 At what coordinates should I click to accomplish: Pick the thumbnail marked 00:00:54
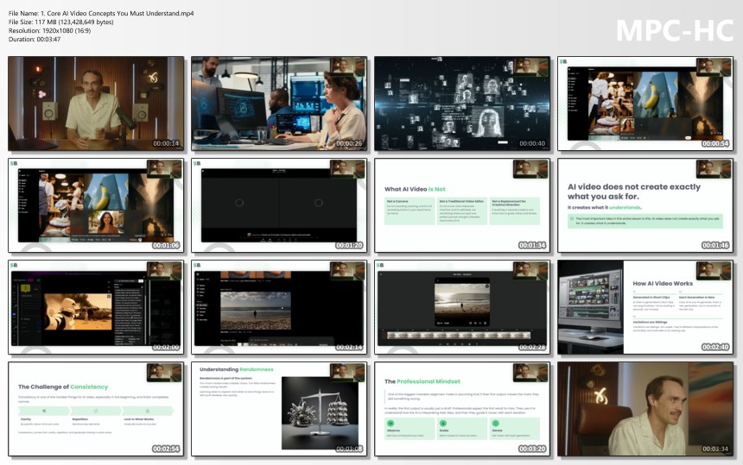pyautogui.click(x=645, y=104)
